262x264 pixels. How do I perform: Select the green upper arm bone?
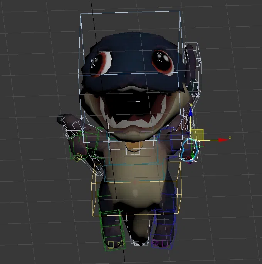(86, 144)
